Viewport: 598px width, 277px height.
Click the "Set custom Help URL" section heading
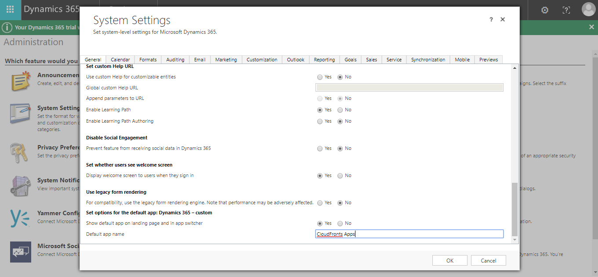pos(110,67)
